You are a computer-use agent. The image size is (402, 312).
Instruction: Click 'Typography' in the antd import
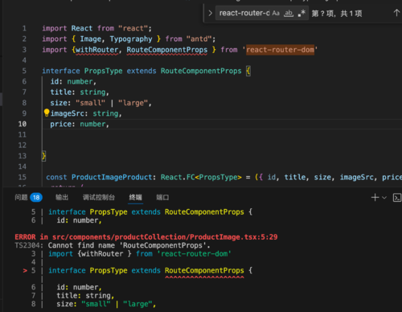pos(131,39)
